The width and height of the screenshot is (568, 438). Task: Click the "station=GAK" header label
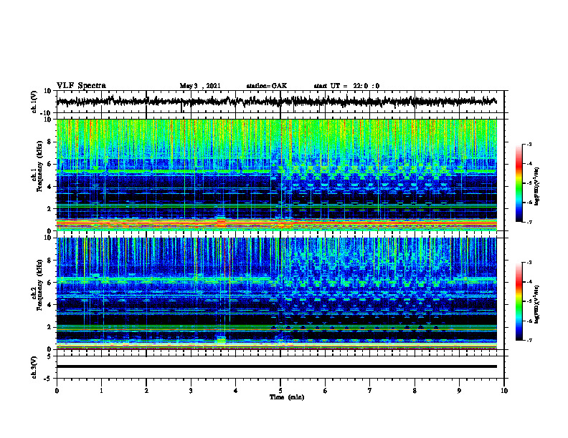tap(267, 86)
